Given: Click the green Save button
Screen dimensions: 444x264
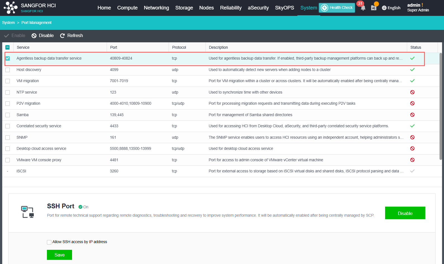Looking at the screenshot, I should point(59,255).
